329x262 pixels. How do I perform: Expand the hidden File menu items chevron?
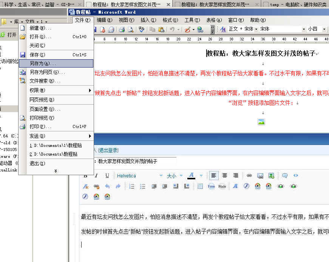coord(56,171)
